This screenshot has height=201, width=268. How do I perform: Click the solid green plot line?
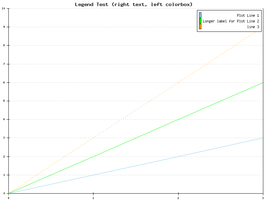coord(136,138)
